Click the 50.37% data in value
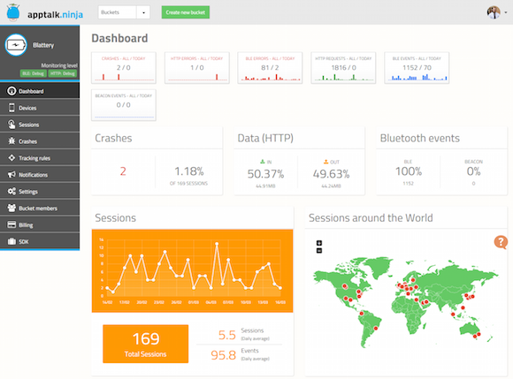The height and width of the screenshot is (379, 513). [x=265, y=174]
